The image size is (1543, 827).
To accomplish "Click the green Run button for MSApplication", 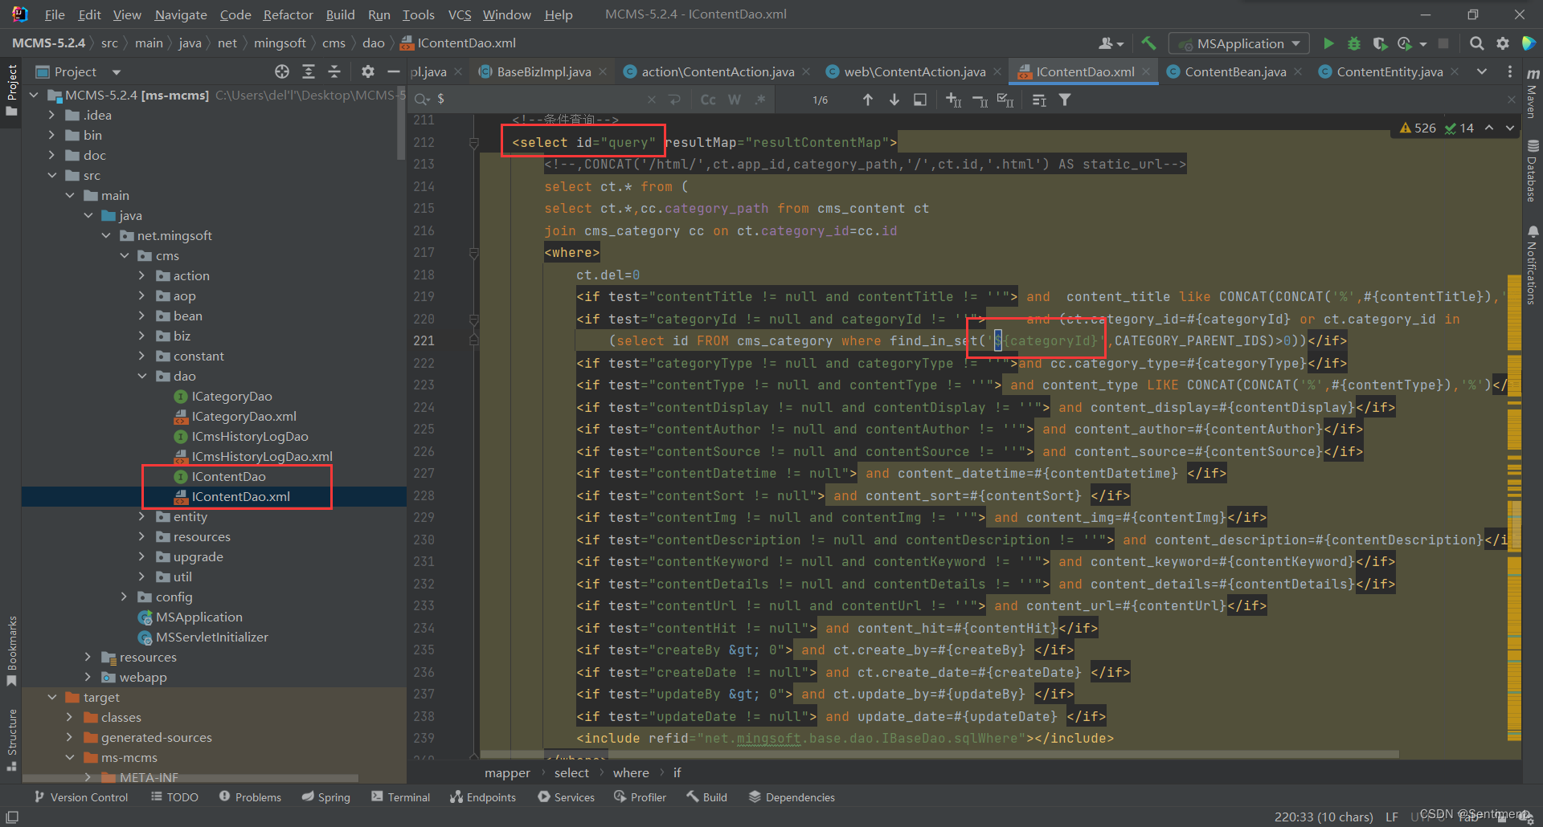I will coord(1328,43).
